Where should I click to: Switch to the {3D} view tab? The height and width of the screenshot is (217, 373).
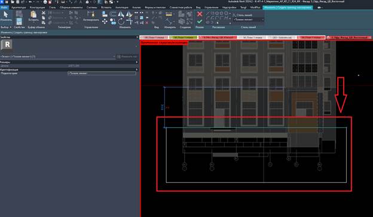282,38
